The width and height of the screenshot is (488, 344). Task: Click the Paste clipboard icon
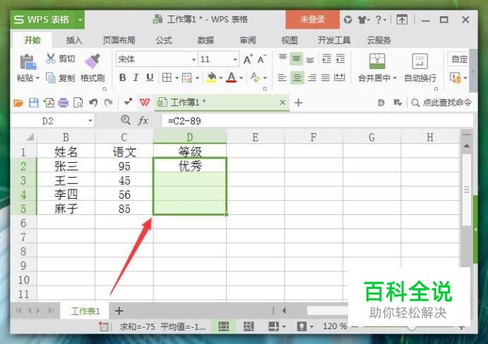[28, 61]
